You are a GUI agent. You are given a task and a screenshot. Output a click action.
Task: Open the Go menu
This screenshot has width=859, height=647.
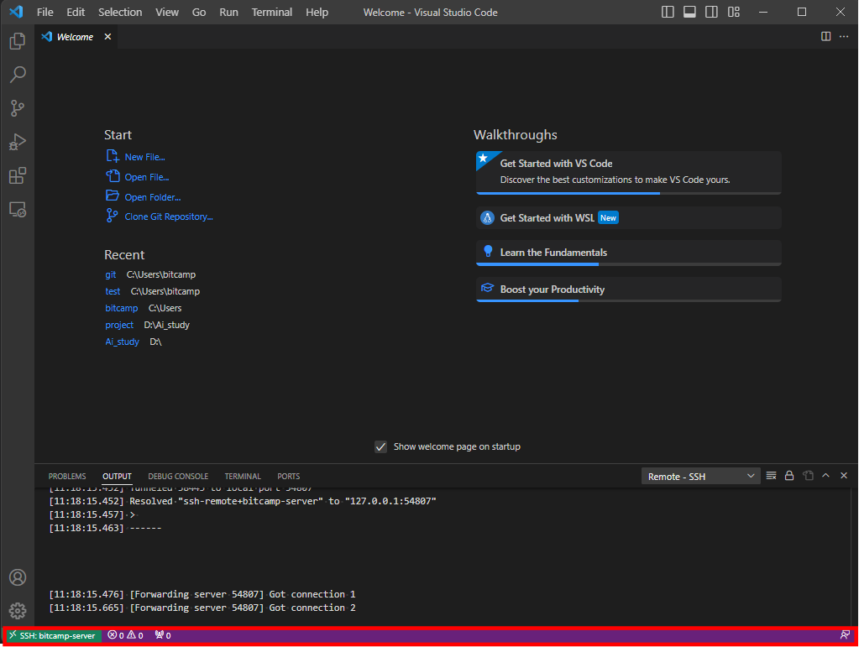coord(199,12)
